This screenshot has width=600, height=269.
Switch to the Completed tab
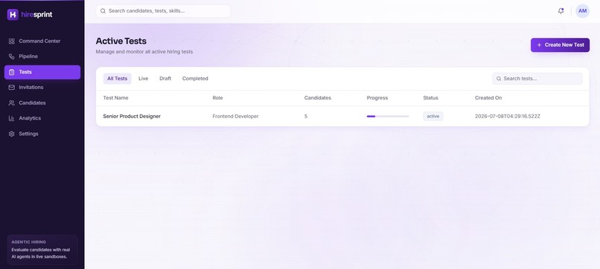pyautogui.click(x=195, y=79)
